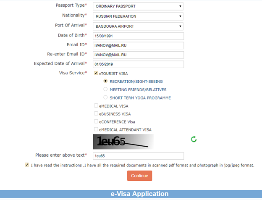Click the Date of Birth field
Image resolution: width=262 pixels, height=200 pixels.
click(139, 36)
